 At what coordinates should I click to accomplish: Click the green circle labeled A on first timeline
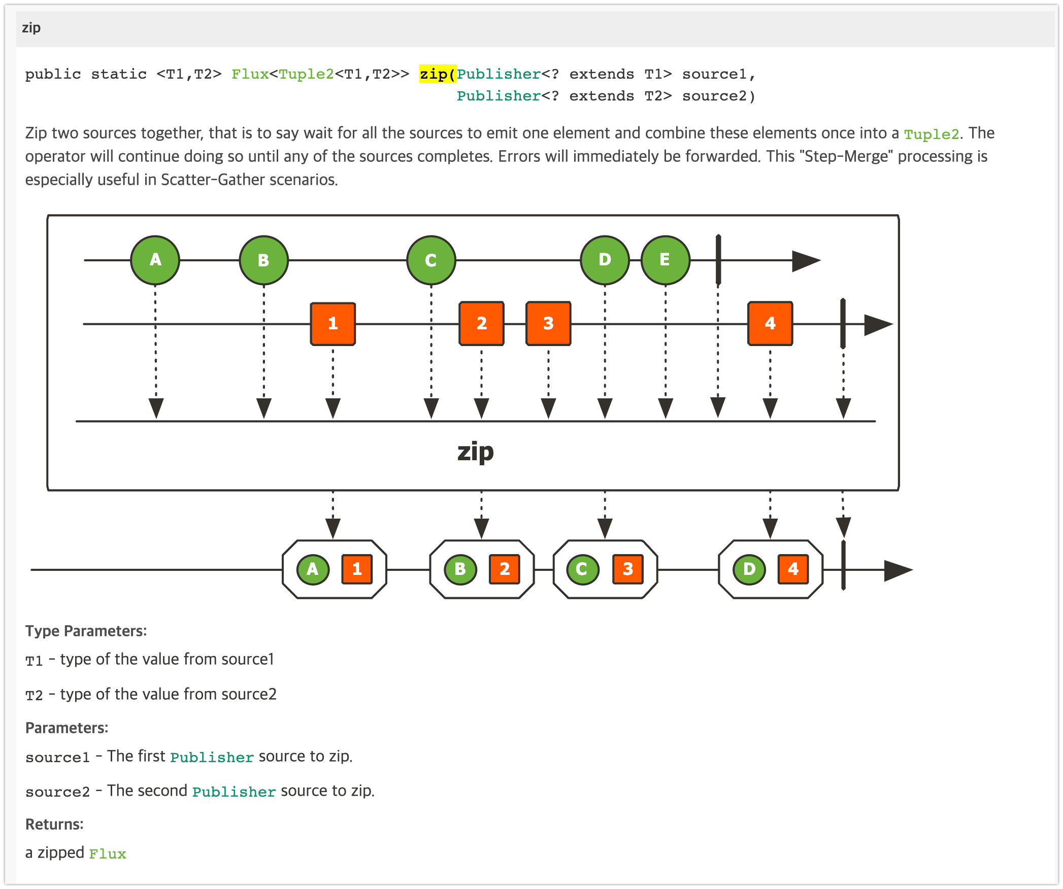(x=155, y=260)
